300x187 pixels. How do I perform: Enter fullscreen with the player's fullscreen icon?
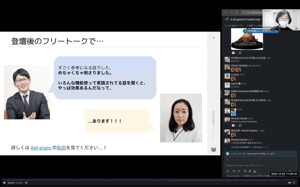294,183
